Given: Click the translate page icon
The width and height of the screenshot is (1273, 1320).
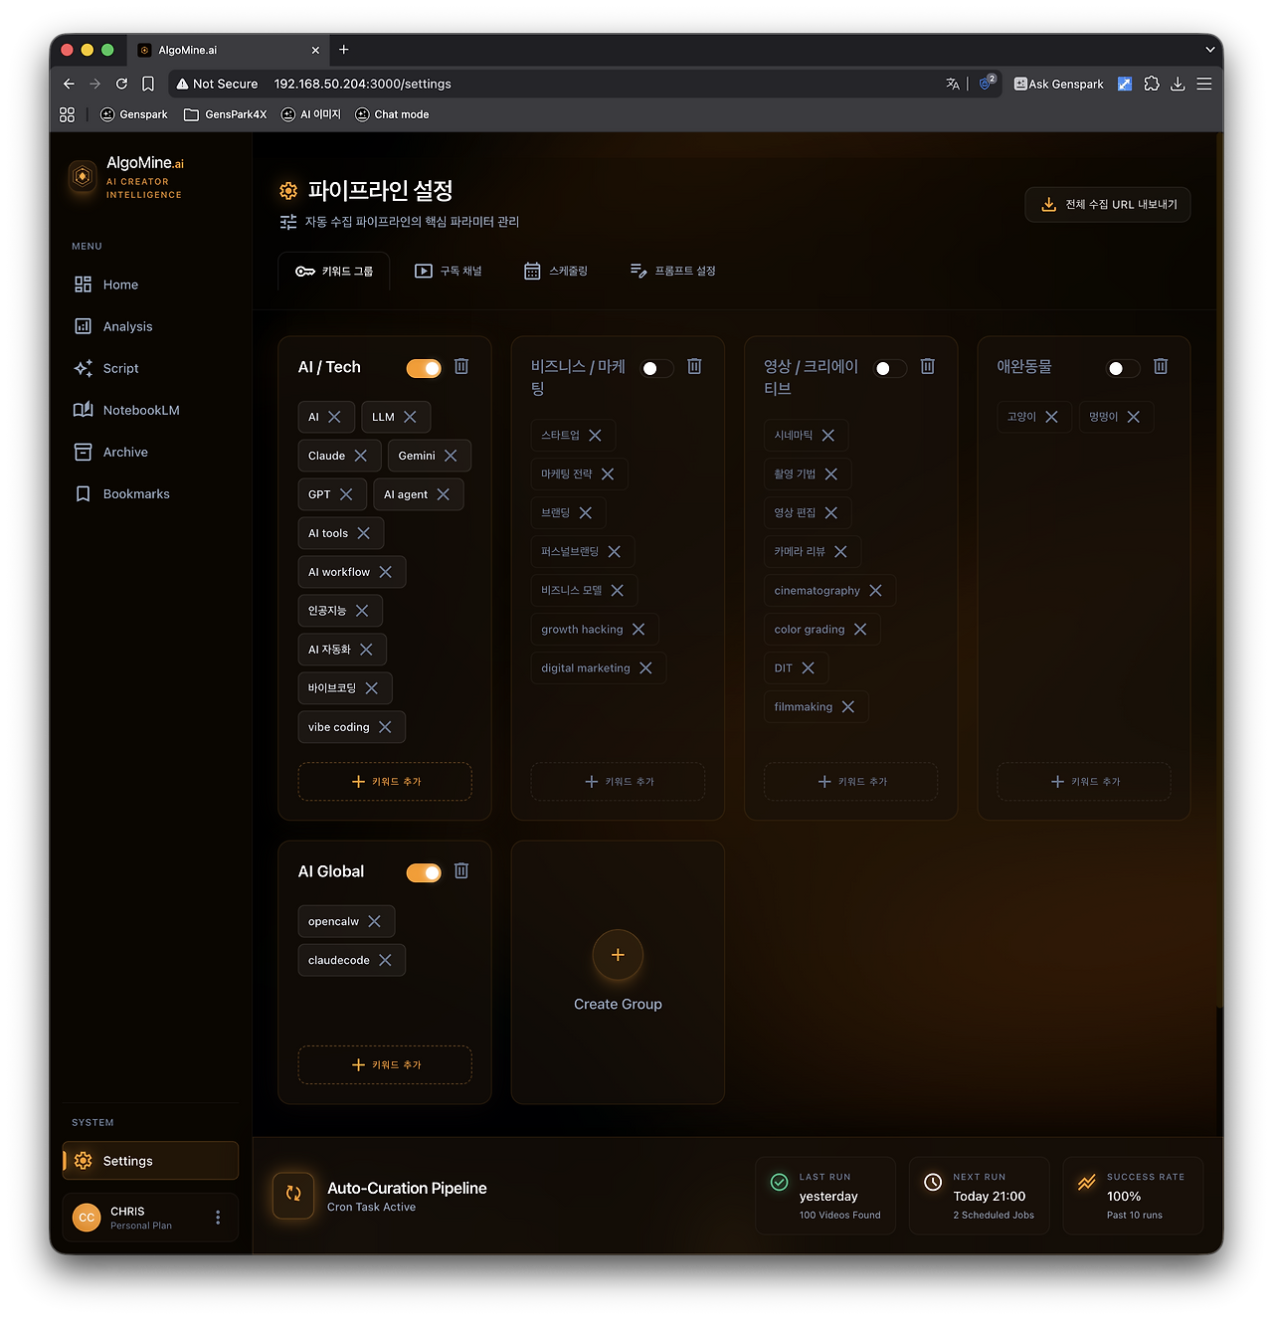Looking at the screenshot, I should point(953,84).
